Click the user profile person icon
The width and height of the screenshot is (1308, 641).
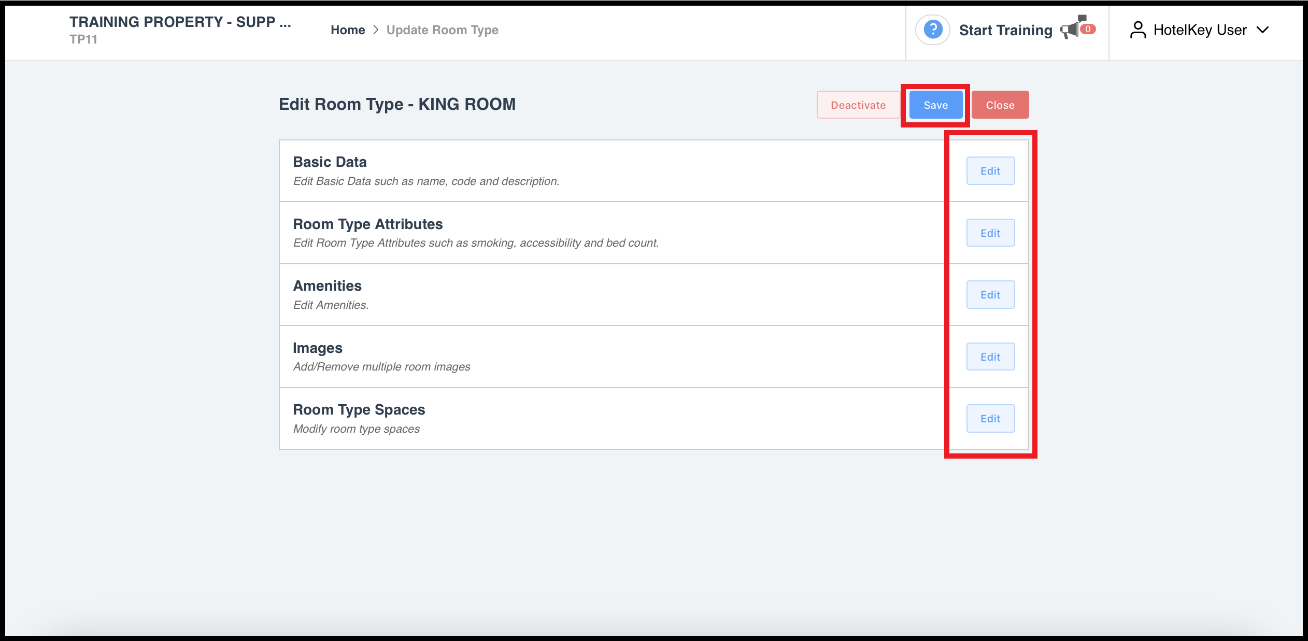point(1138,30)
